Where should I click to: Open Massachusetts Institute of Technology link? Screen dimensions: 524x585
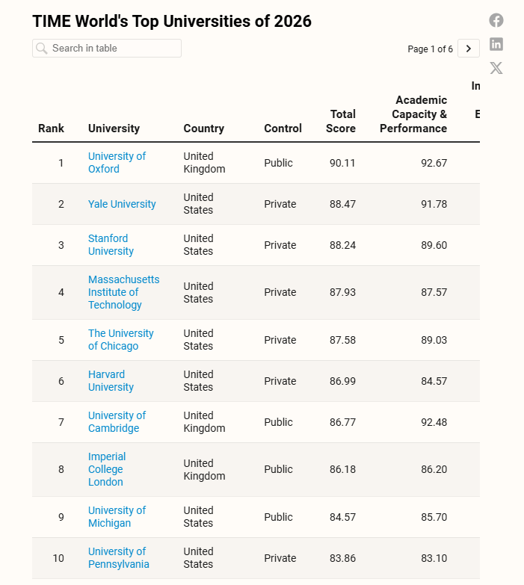click(x=123, y=292)
